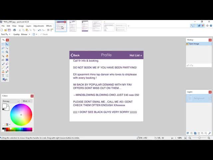Open the Effects menu
The width and height of the screenshot is (213, 160).
pos(49,26)
